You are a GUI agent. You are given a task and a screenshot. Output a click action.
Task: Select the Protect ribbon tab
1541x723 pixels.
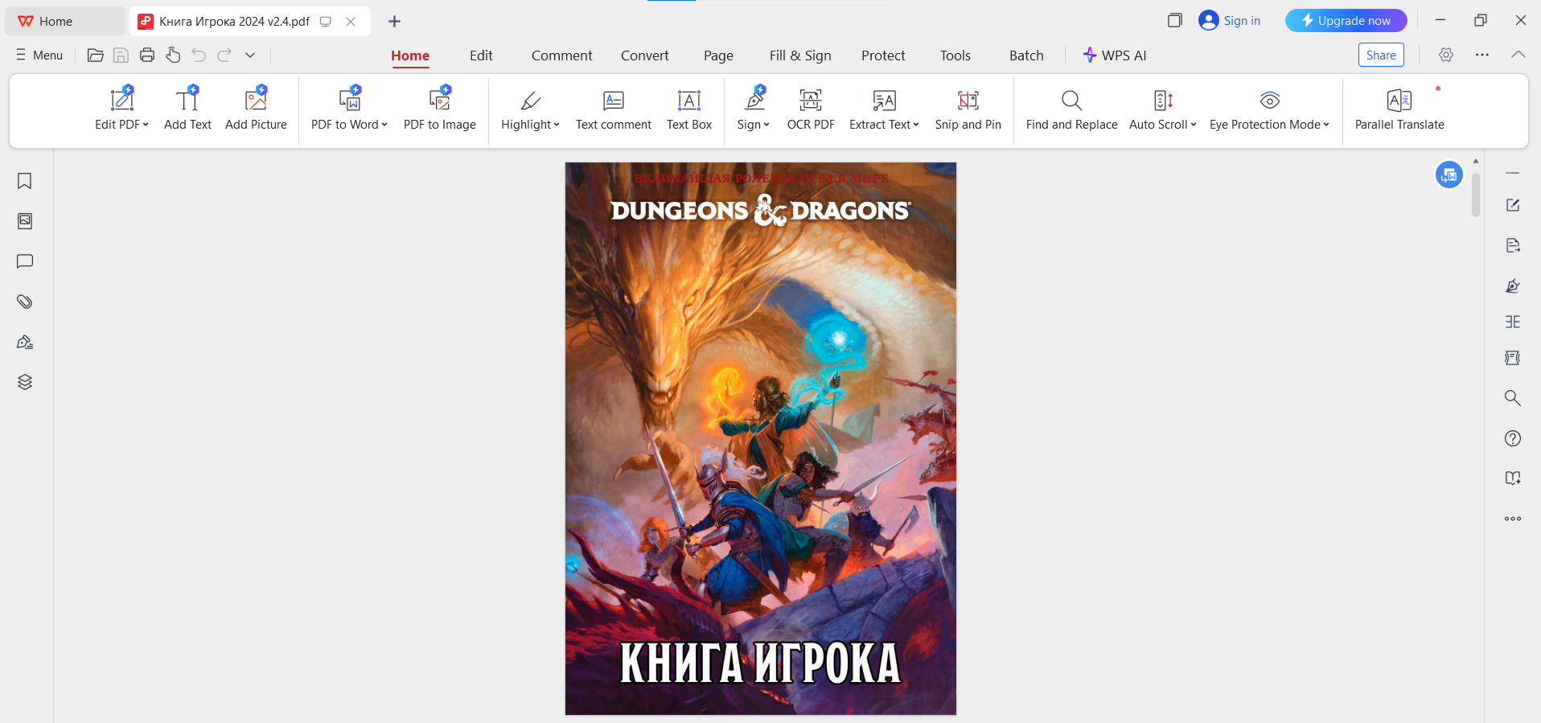tap(883, 55)
